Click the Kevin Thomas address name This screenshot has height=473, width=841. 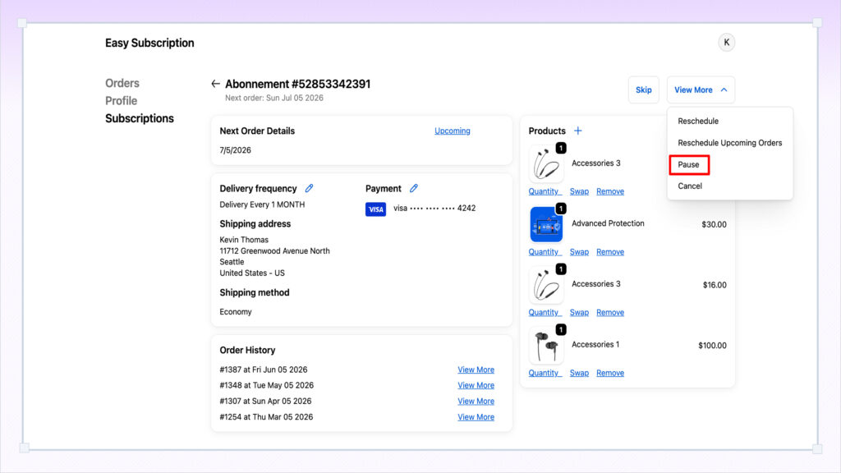pos(244,240)
